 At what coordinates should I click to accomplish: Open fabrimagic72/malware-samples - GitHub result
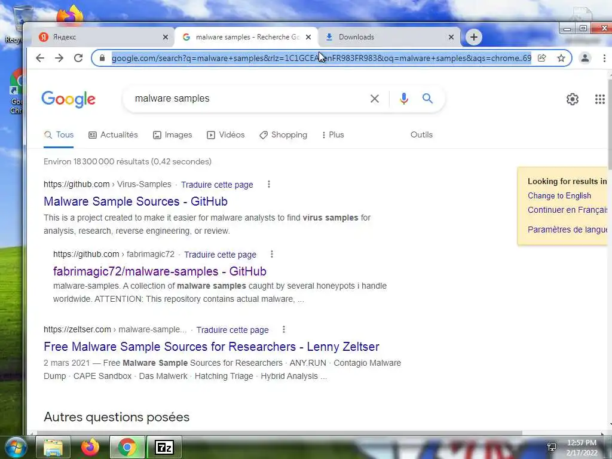[160, 271]
